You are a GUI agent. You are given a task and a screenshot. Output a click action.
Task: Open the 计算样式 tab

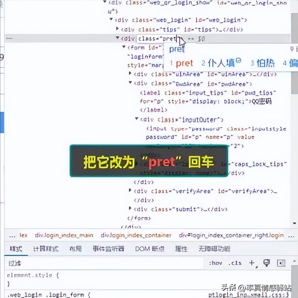tap(46, 249)
